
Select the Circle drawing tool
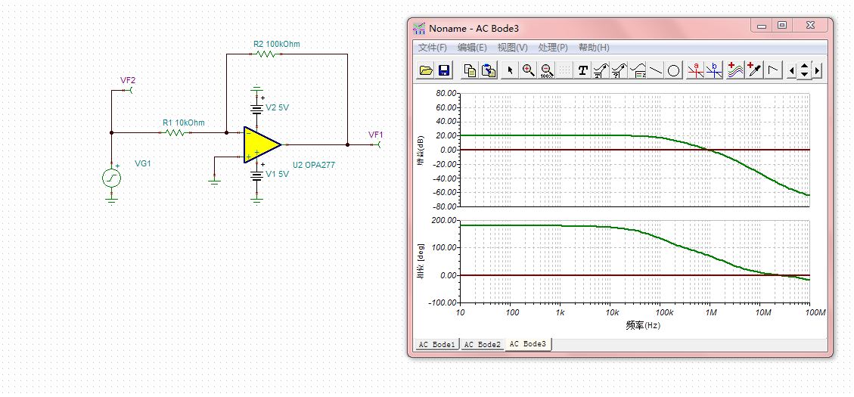tap(674, 70)
